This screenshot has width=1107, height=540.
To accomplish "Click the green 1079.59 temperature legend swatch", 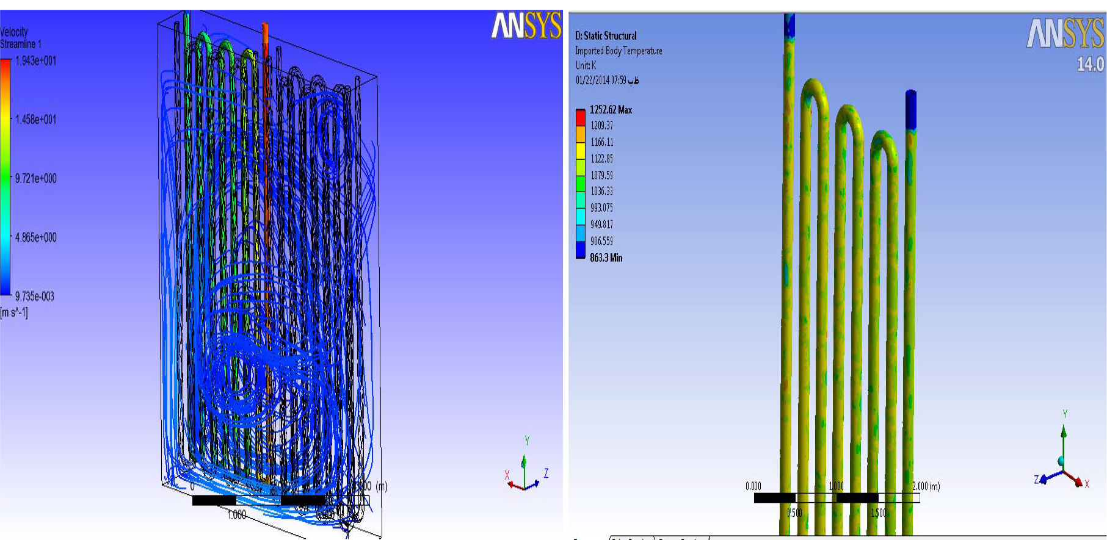I will click(x=580, y=183).
